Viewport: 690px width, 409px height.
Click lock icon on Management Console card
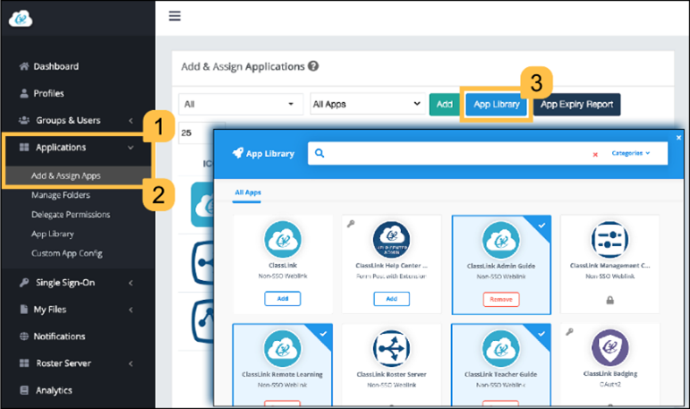(610, 300)
